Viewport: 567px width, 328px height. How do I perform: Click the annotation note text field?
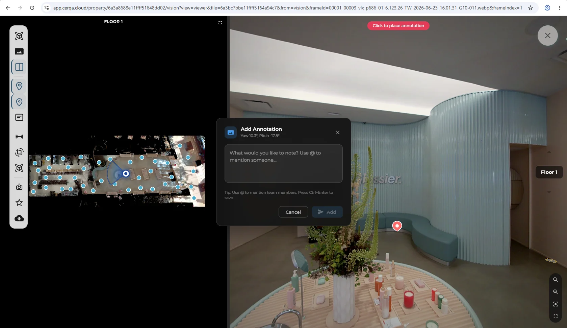pyautogui.click(x=284, y=164)
